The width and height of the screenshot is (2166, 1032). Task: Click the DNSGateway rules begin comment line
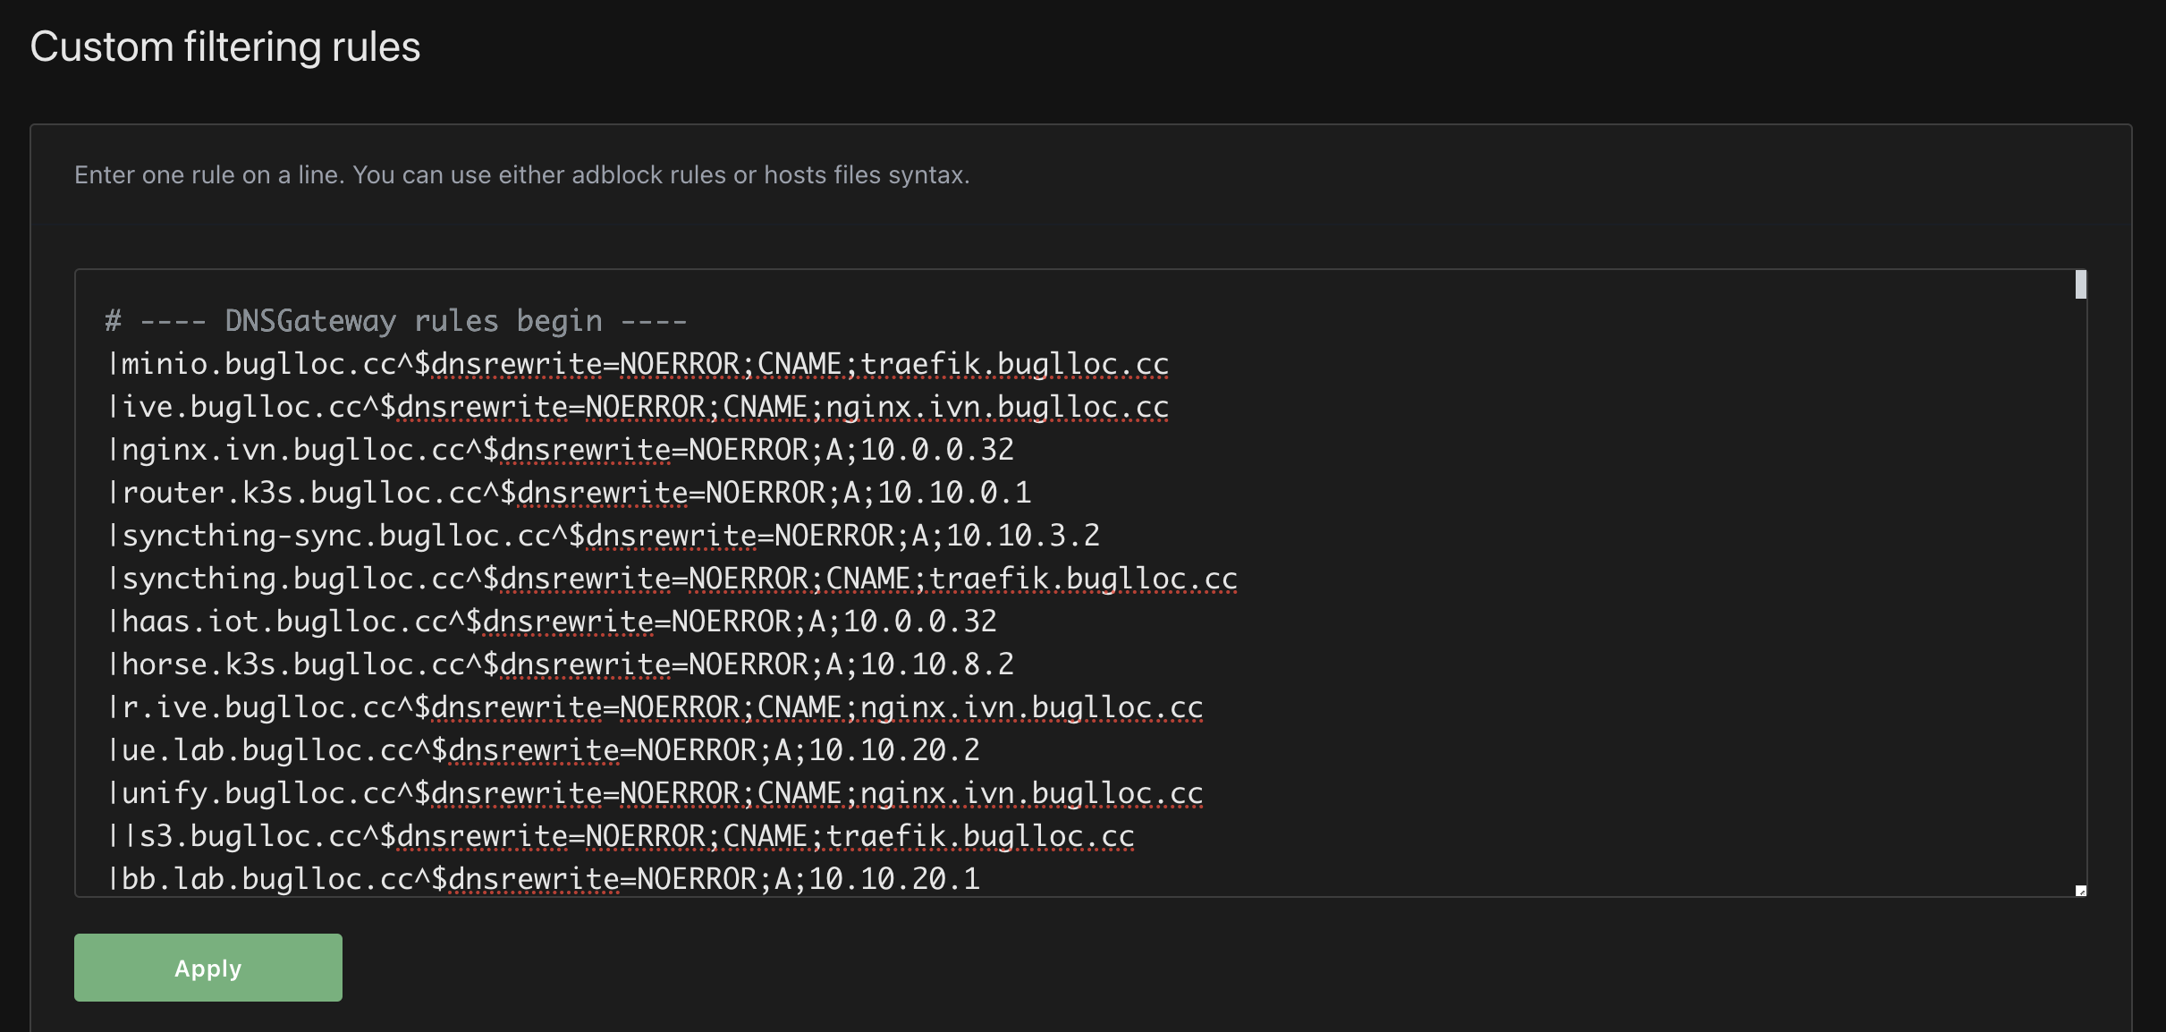click(x=396, y=321)
